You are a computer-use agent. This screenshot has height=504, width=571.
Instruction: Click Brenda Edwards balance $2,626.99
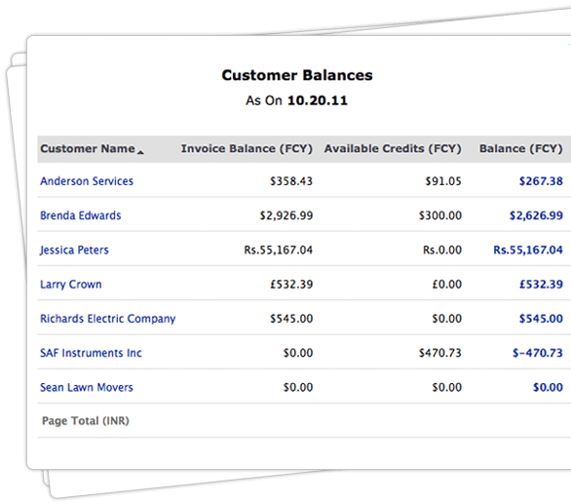coord(536,215)
